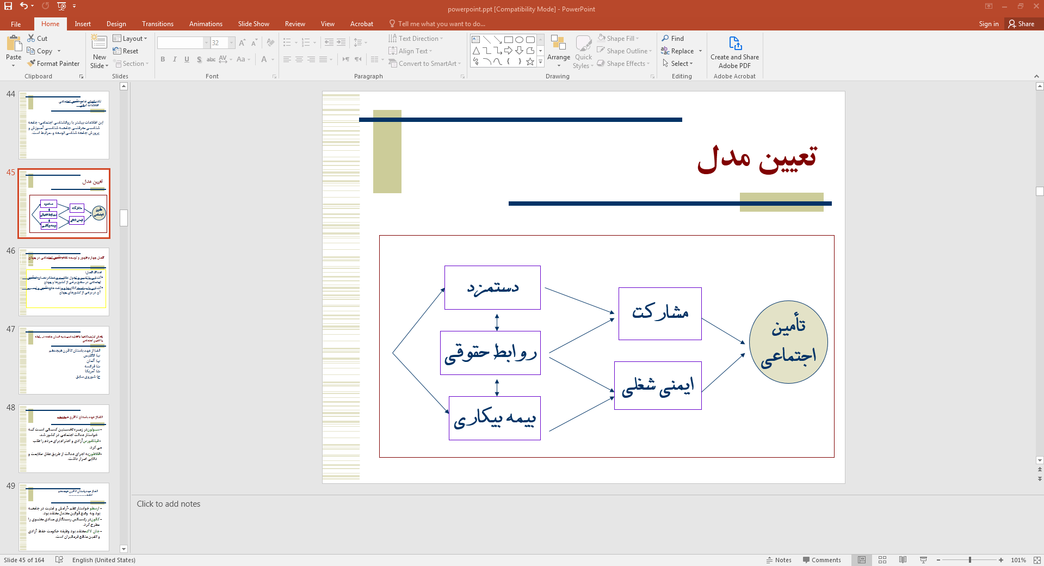Switch to the Slide Show tab
Screen dimensions: 1044x566
(x=254, y=24)
